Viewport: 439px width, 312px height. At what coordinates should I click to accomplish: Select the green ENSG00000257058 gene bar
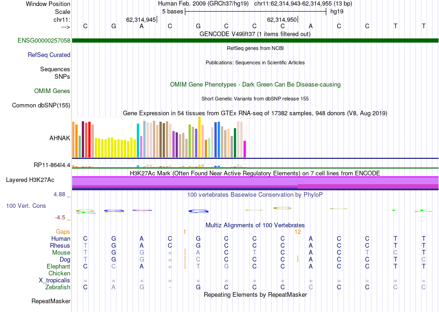255,40
